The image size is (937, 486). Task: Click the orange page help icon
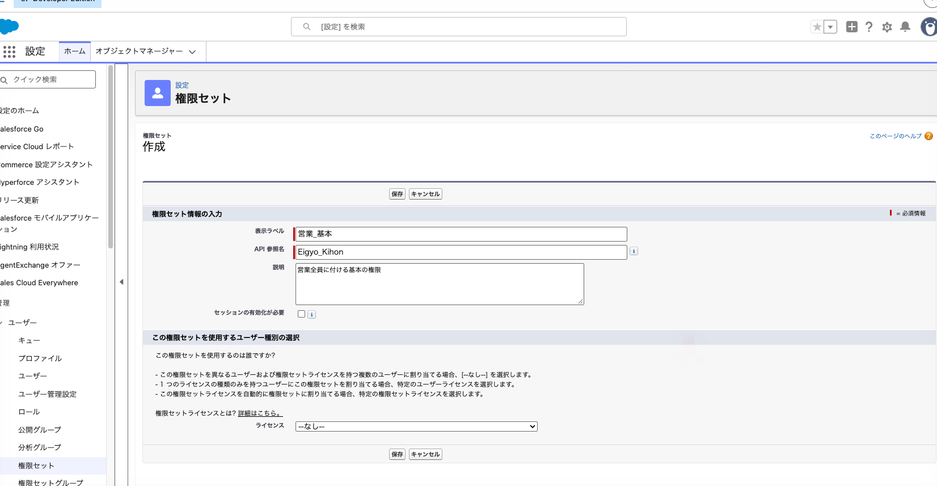928,136
